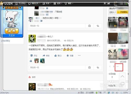Toggle the 赞(2) like on the post
The image size is (131, 94).
coord(58,56)
